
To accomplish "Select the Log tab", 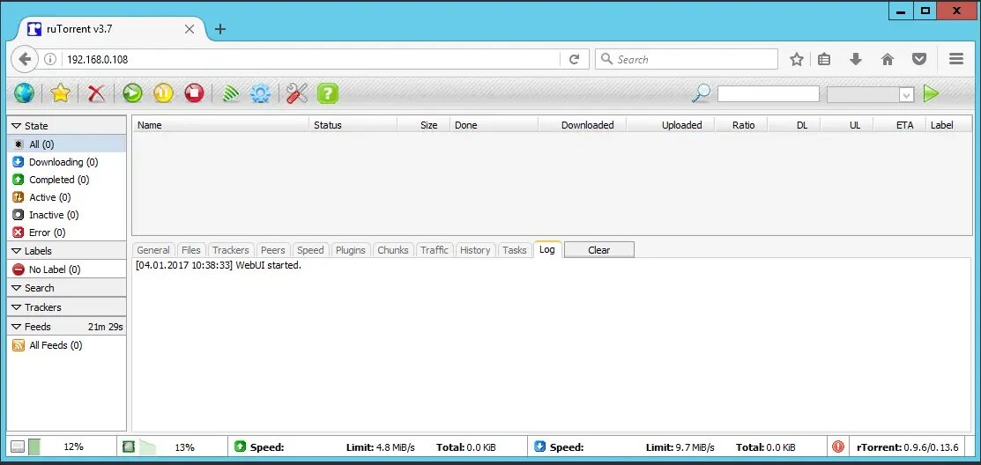I will click(546, 249).
